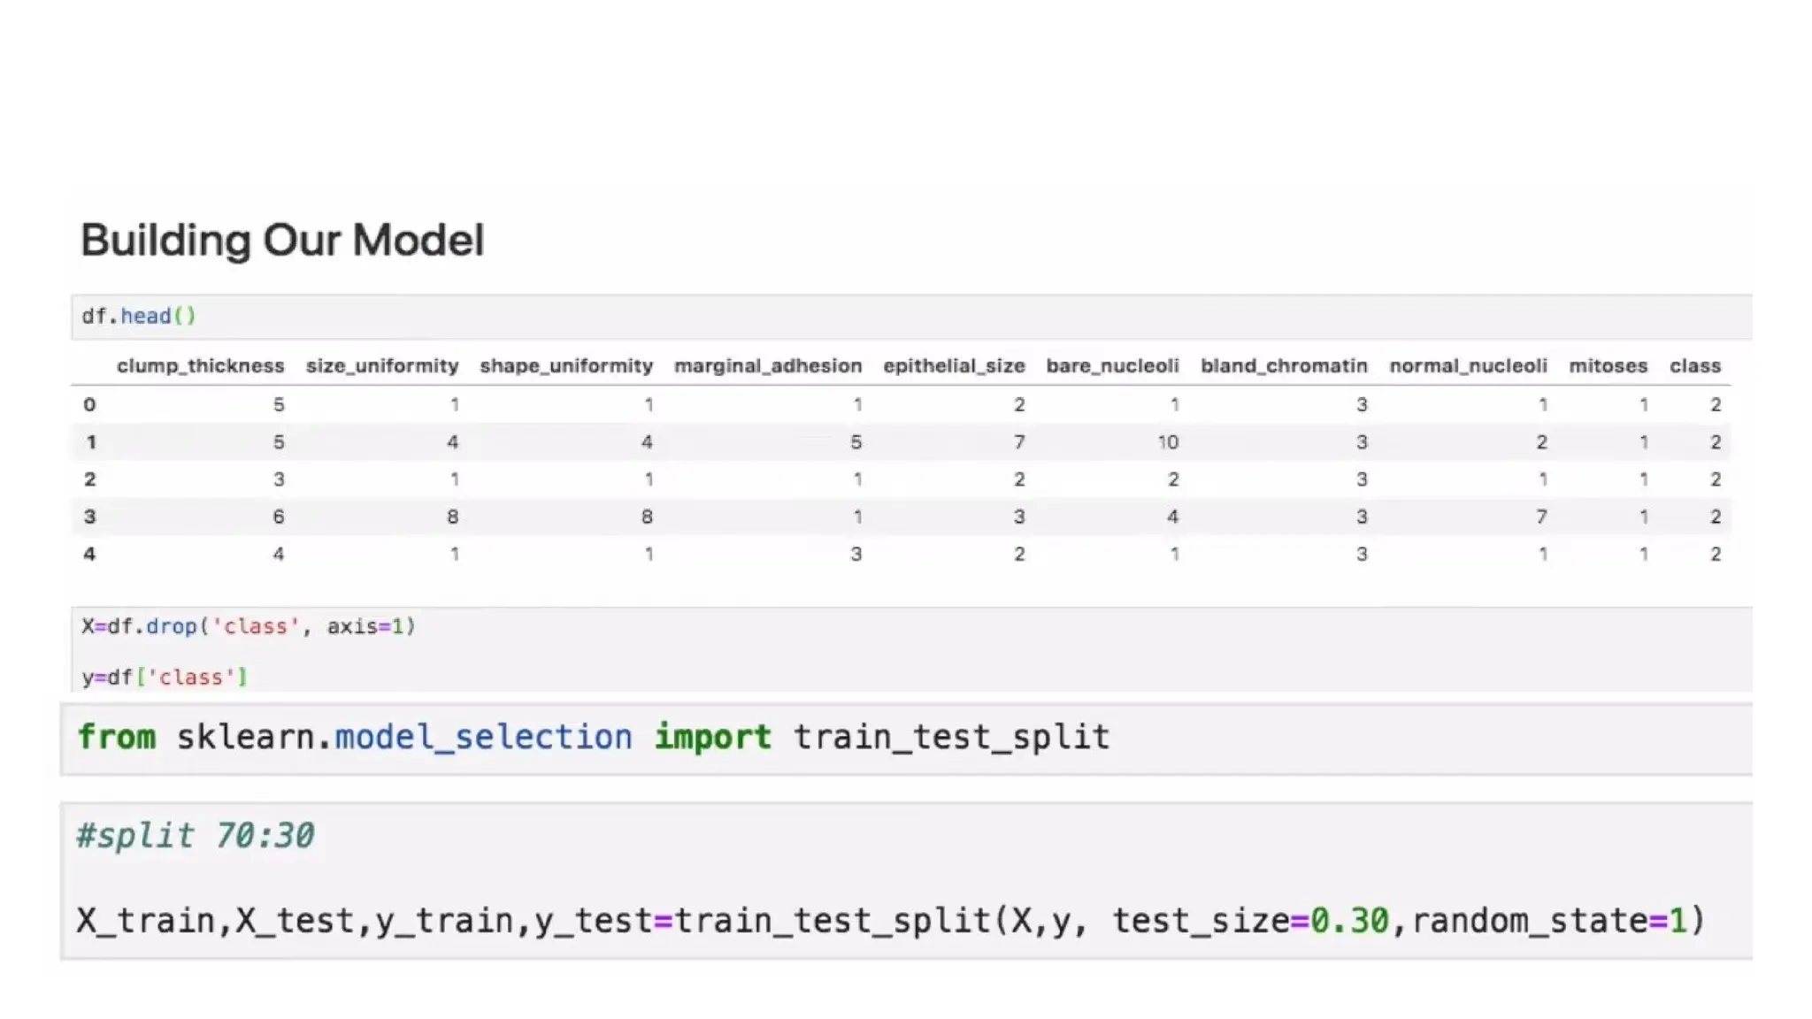Select the class column header

pyautogui.click(x=1694, y=365)
